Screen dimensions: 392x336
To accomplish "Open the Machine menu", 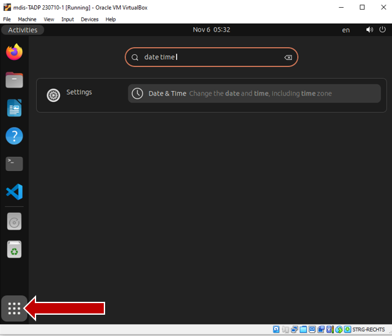I will click(x=27, y=19).
